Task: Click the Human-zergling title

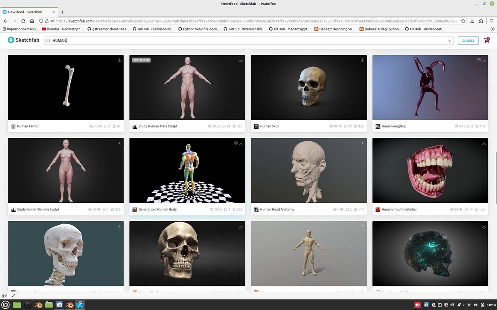Action: (x=393, y=126)
